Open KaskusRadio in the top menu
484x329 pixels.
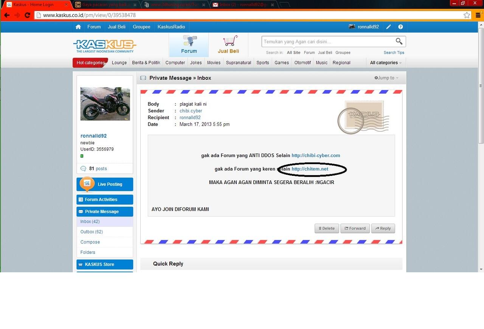pyautogui.click(x=171, y=27)
